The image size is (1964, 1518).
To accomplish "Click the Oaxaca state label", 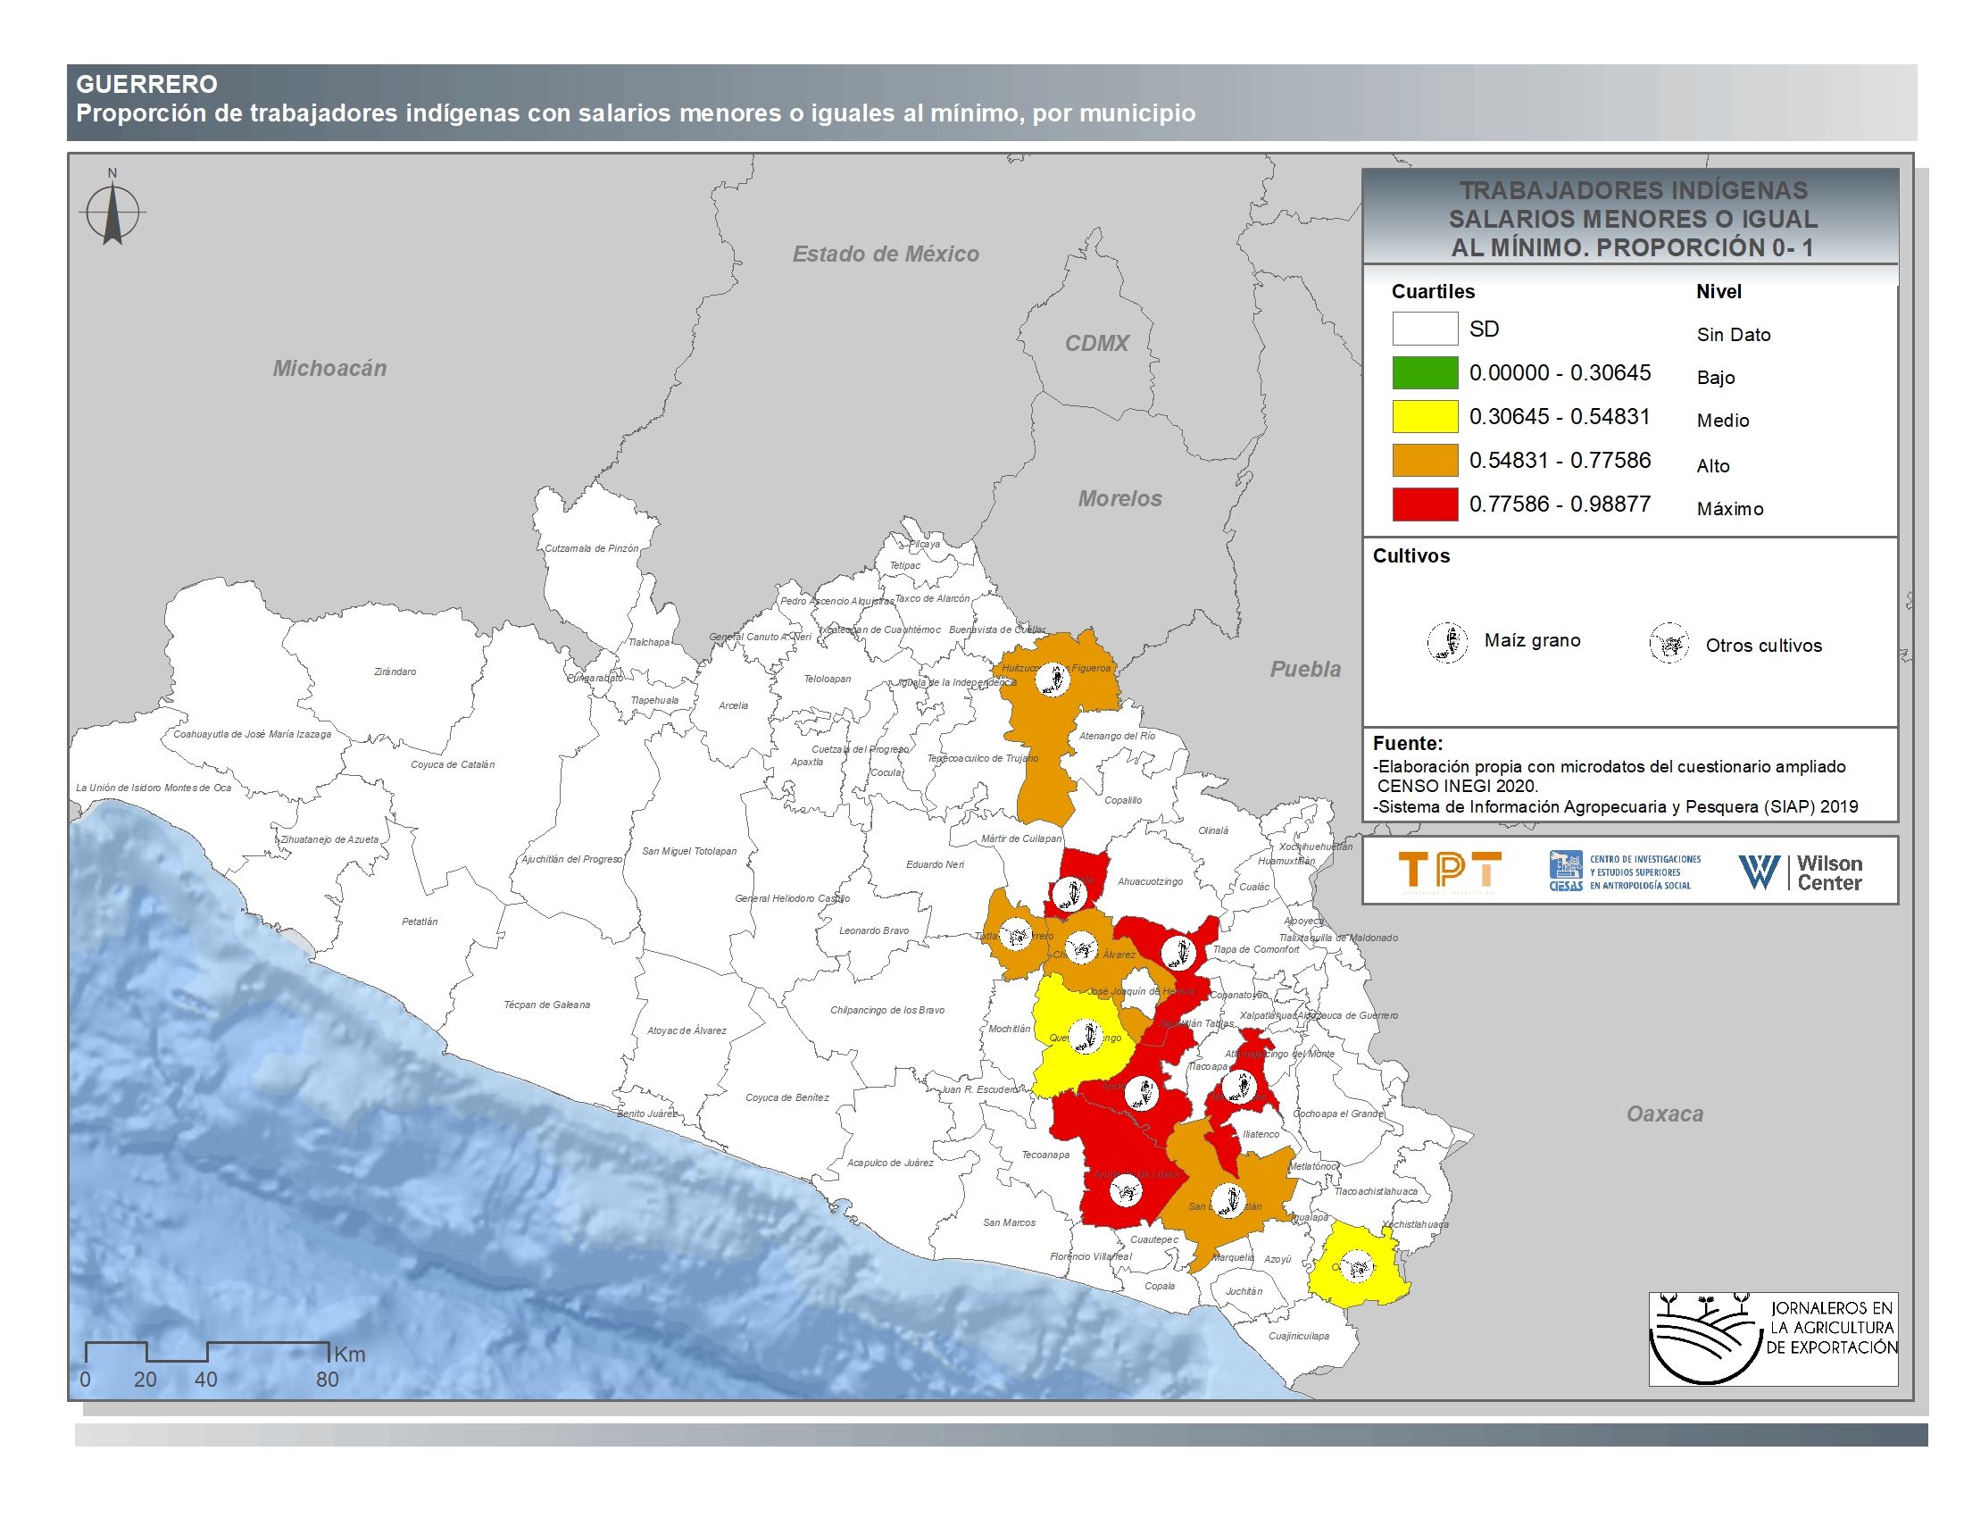I will [1664, 1113].
